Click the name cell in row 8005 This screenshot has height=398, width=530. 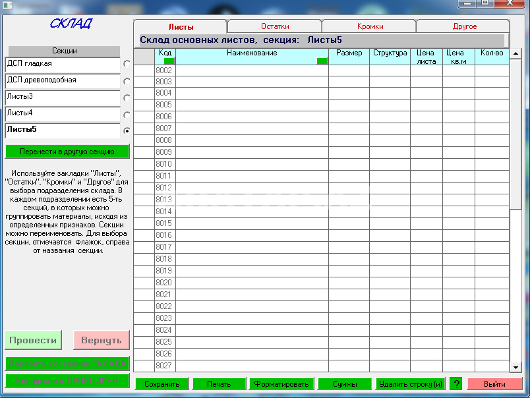pyautogui.click(x=252, y=105)
